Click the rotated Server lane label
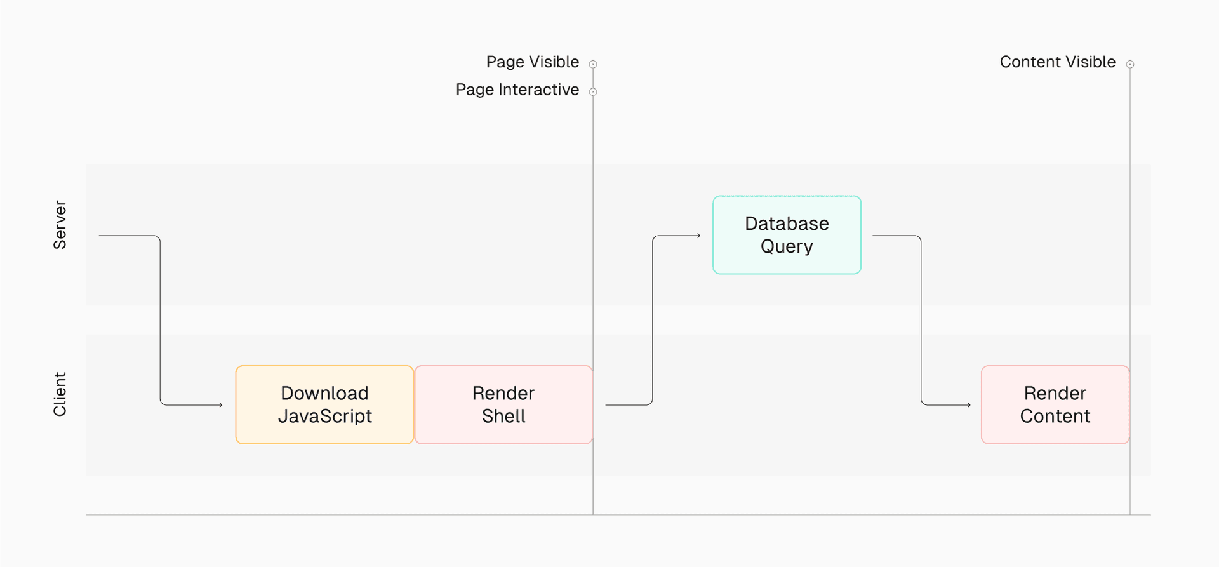This screenshot has height=567, width=1219. tap(60, 225)
